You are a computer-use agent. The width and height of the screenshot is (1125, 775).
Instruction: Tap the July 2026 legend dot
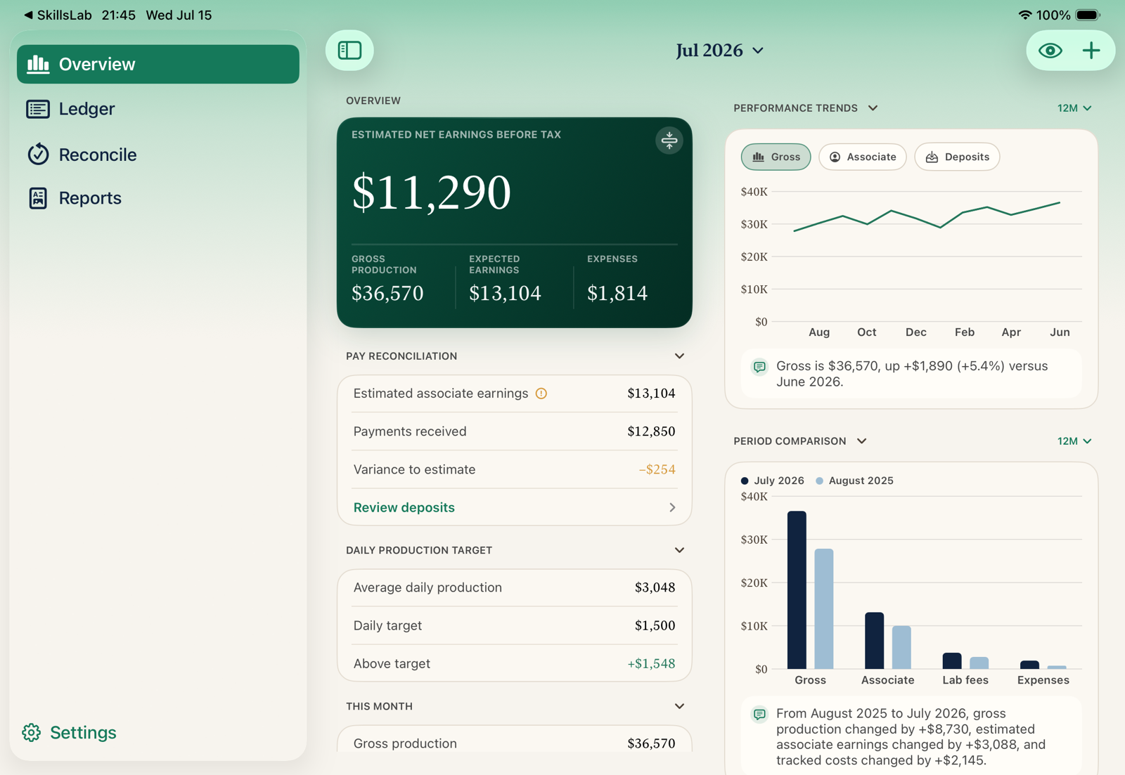745,481
